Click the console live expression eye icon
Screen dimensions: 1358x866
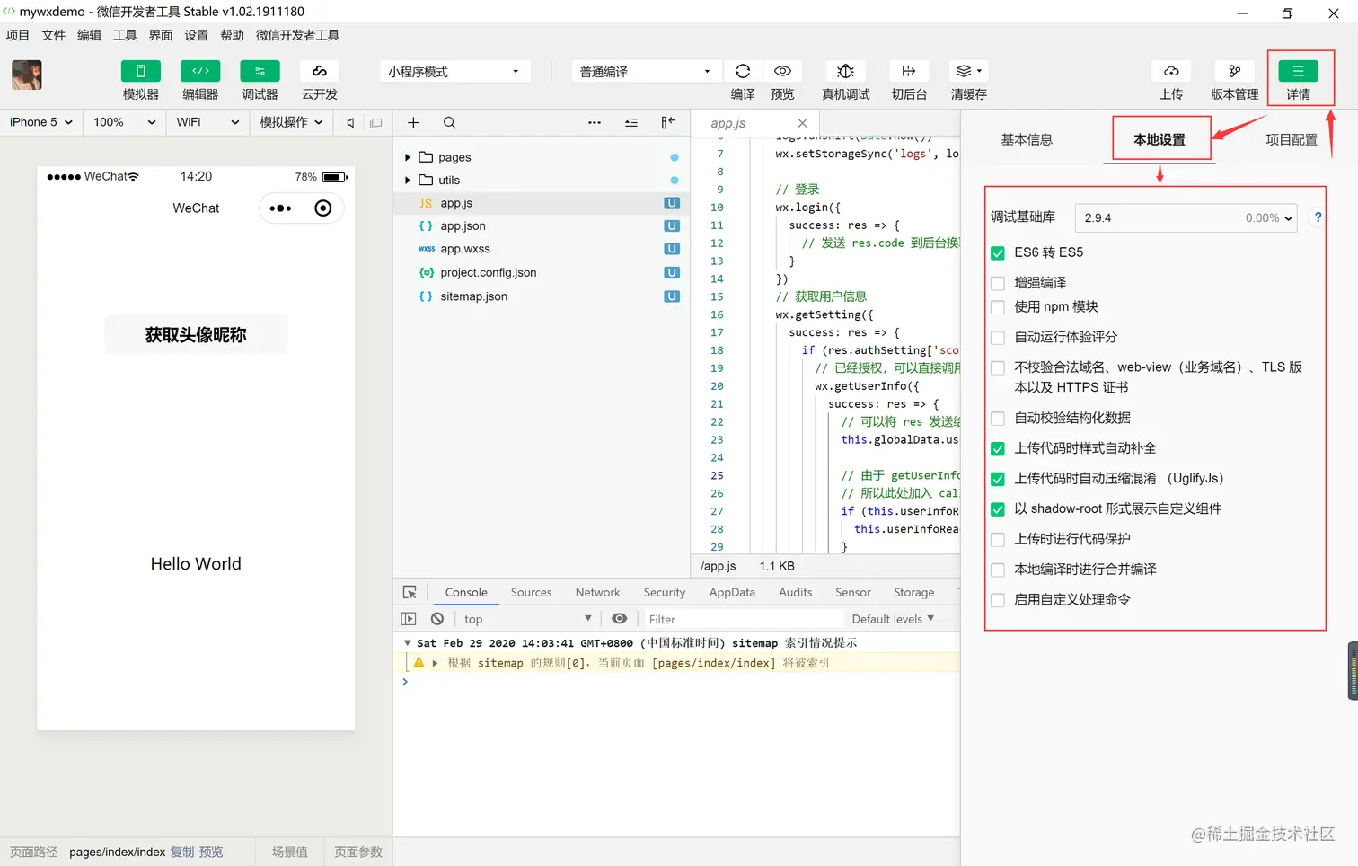(619, 619)
